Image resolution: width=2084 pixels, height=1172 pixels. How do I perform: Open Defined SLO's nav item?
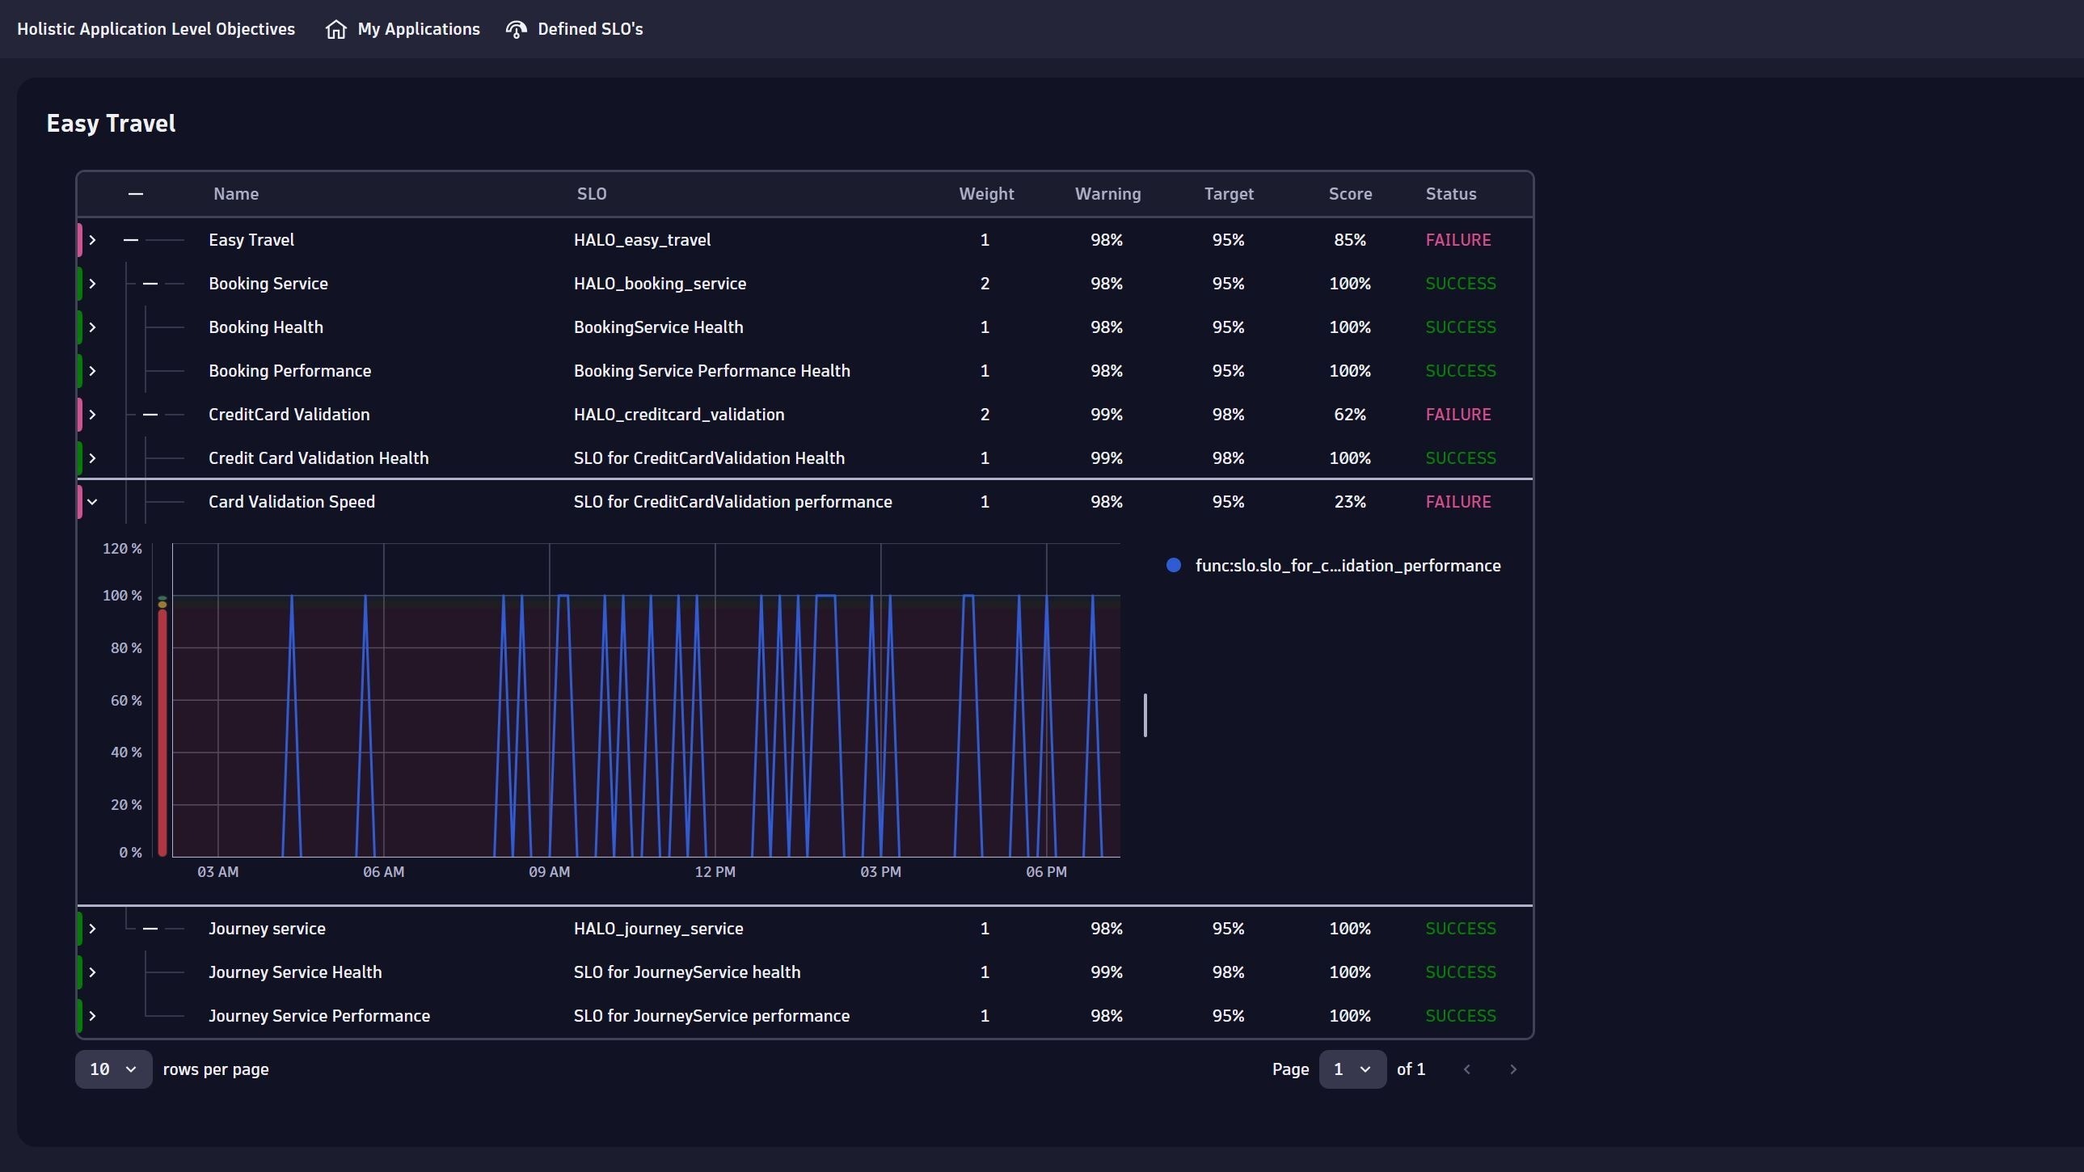pyautogui.click(x=590, y=29)
